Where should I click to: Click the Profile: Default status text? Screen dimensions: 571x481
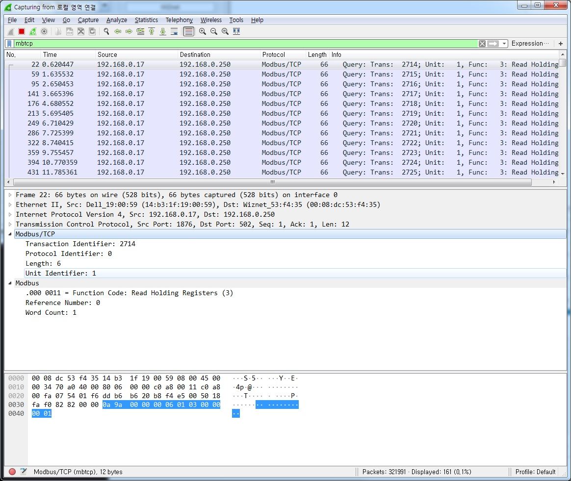coord(535,472)
